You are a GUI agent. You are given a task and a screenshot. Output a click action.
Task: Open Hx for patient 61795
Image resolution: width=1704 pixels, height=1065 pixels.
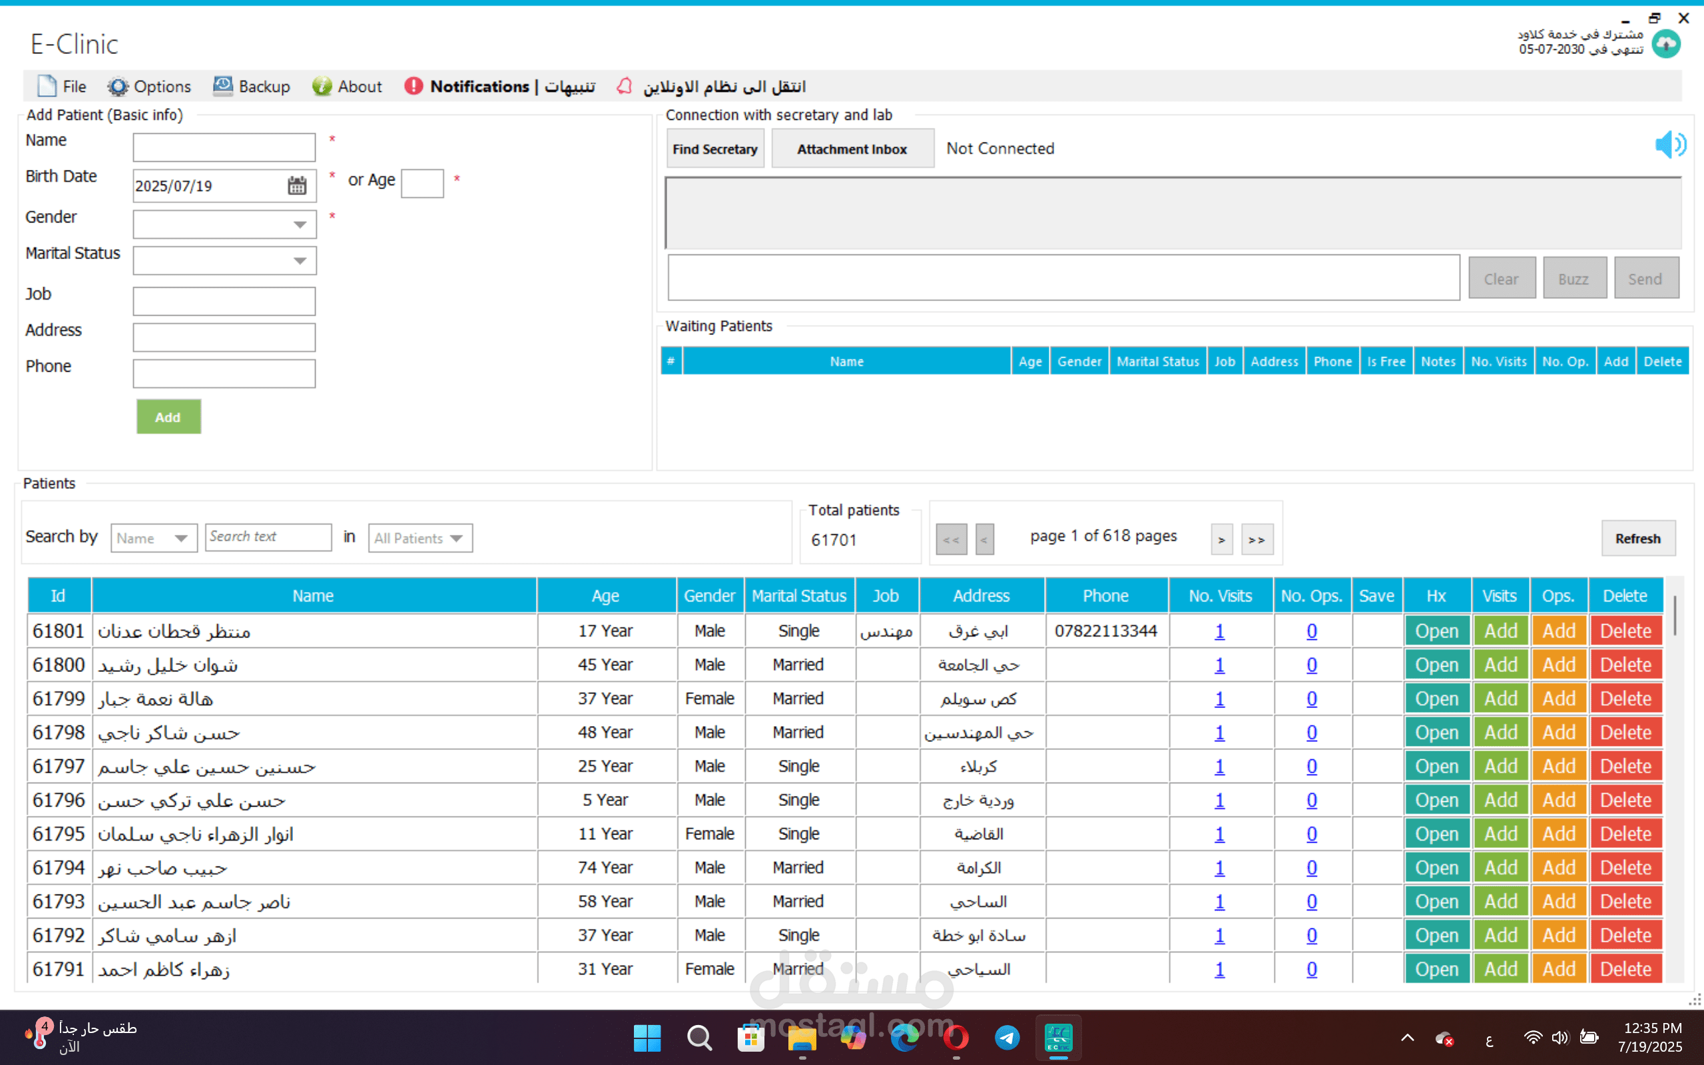1436,834
